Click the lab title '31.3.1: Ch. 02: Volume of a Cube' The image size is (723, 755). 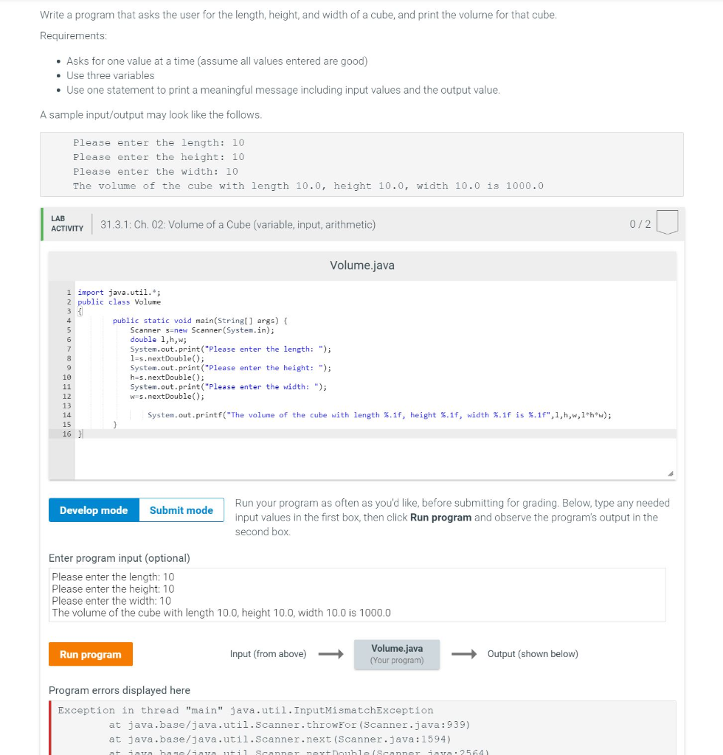click(x=238, y=224)
